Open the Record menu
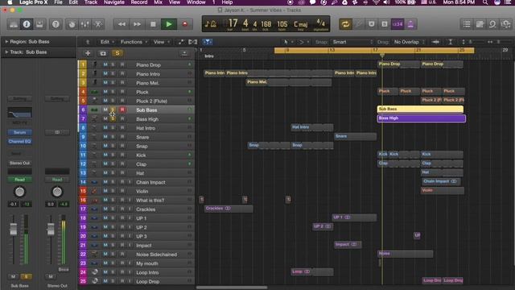The height and width of the screenshot is (290, 515). 139,2
